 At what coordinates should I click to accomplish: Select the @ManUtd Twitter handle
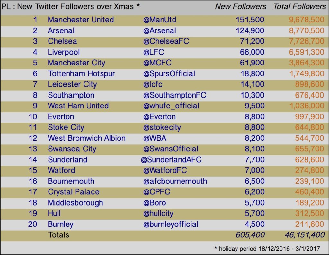pyautogui.click(x=160, y=20)
